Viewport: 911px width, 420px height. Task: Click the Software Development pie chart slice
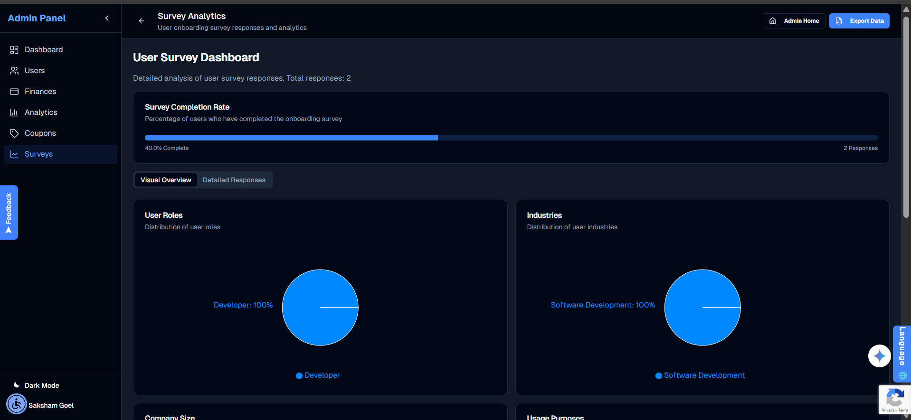[702, 308]
